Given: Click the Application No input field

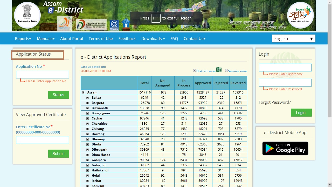Looking at the screenshot, I should click(x=43, y=75).
